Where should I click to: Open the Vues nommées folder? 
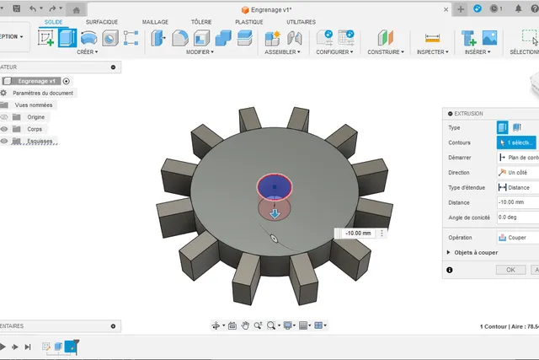(x=34, y=105)
